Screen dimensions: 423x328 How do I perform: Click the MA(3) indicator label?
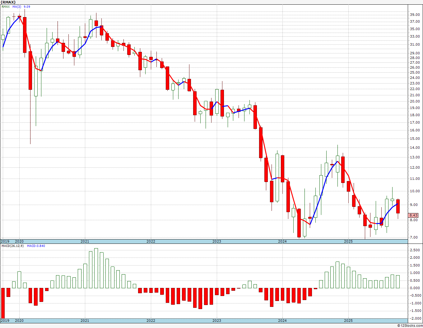pos(17,7)
